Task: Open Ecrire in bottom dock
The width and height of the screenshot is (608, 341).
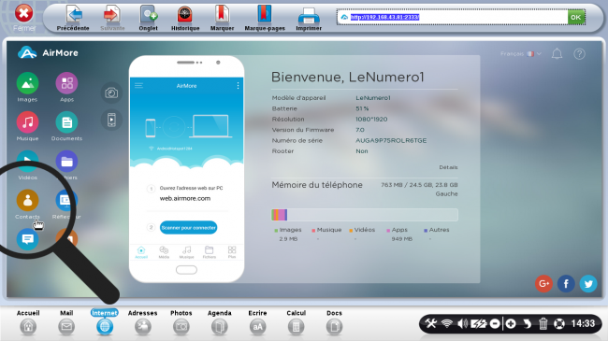Action: point(257,322)
